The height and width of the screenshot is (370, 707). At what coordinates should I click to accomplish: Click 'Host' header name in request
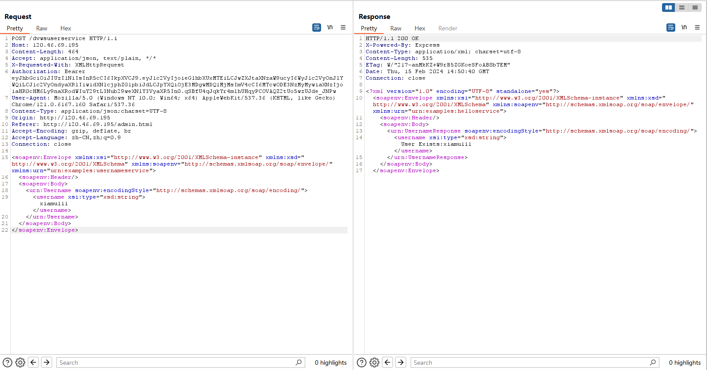[x=19, y=45]
